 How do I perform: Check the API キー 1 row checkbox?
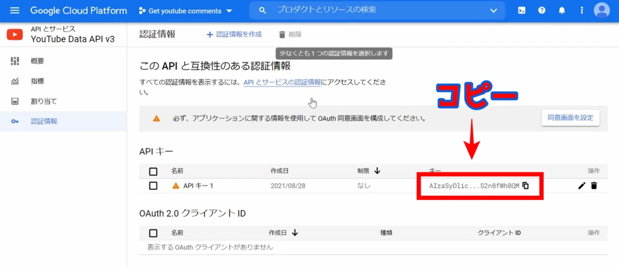coord(153,186)
